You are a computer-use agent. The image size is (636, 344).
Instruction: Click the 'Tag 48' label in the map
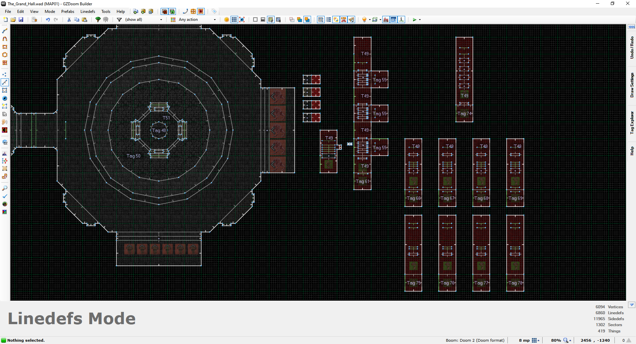click(159, 130)
